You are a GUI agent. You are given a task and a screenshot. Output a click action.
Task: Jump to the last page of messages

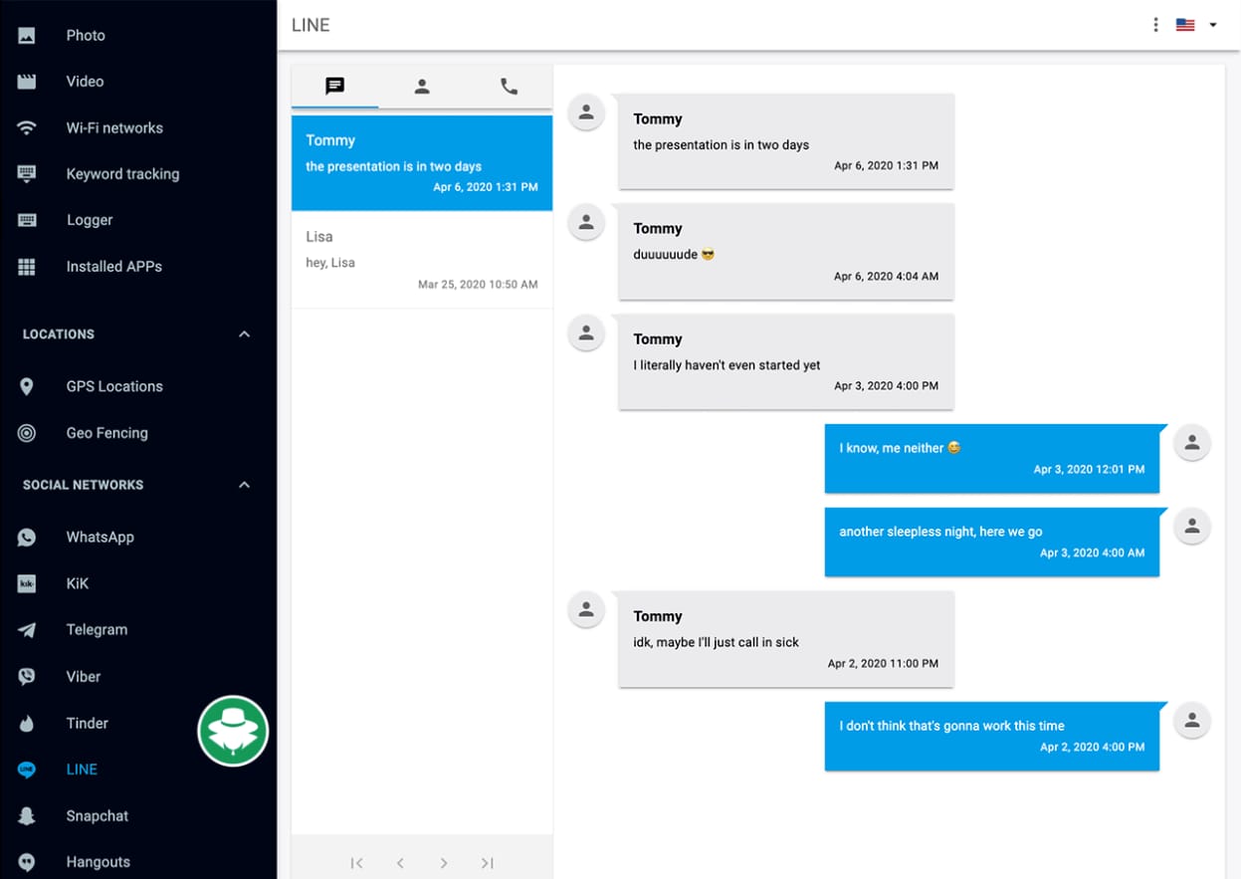coord(487,863)
